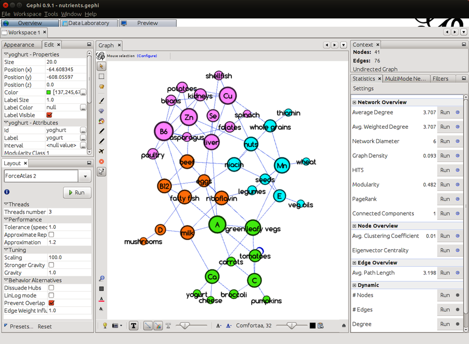This screenshot has height=344, width=469.
Task: Open the ForceAtlas 2 layout dropdown
Action: [x=84, y=176]
